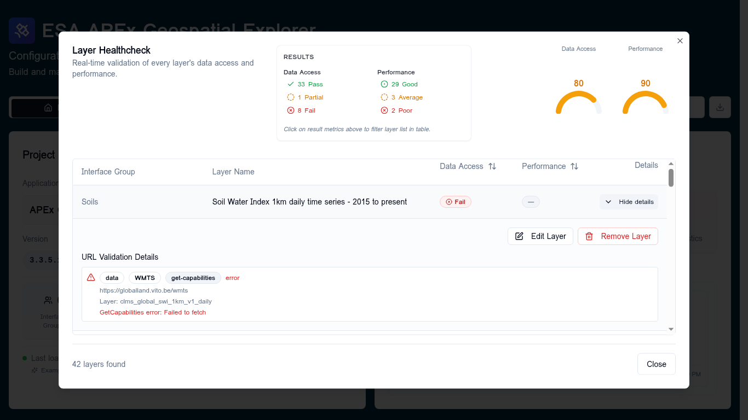
Task: Filter layers by 29 Good performance
Action: tap(399, 84)
